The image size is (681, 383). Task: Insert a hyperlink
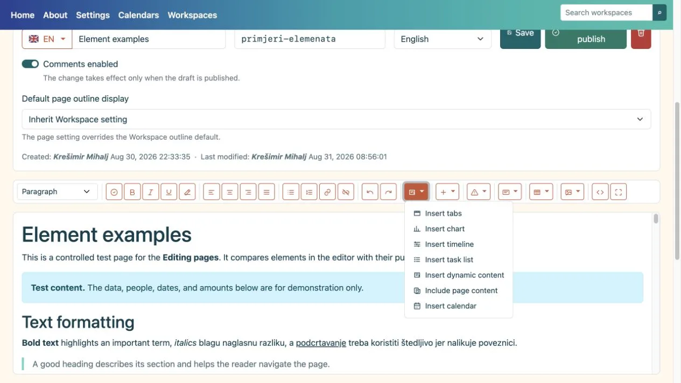pos(327,192)
